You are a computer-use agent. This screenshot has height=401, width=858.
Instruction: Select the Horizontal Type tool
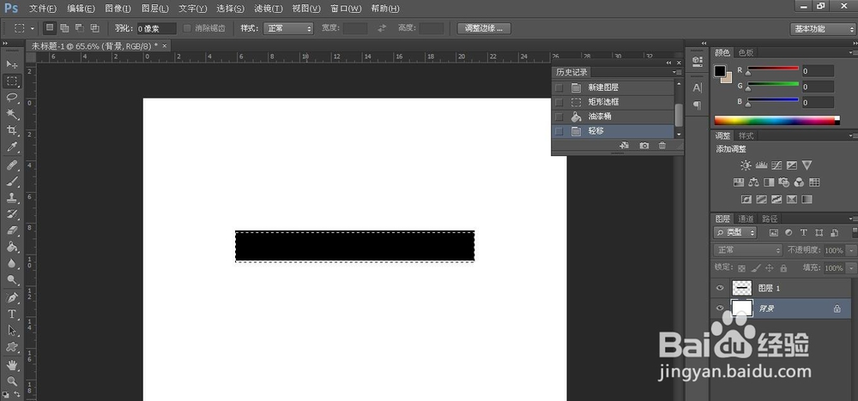(x=12, y=314)
